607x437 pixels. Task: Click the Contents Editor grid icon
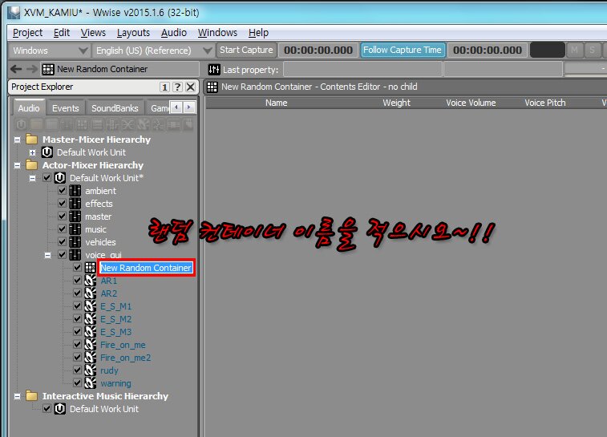[212, 87]
